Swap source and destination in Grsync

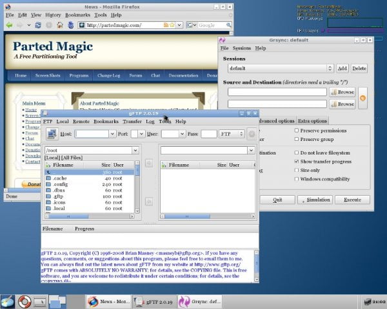pyautogui.click(x=362, y=98)
